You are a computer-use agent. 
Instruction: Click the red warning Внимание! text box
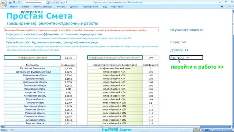82,30
